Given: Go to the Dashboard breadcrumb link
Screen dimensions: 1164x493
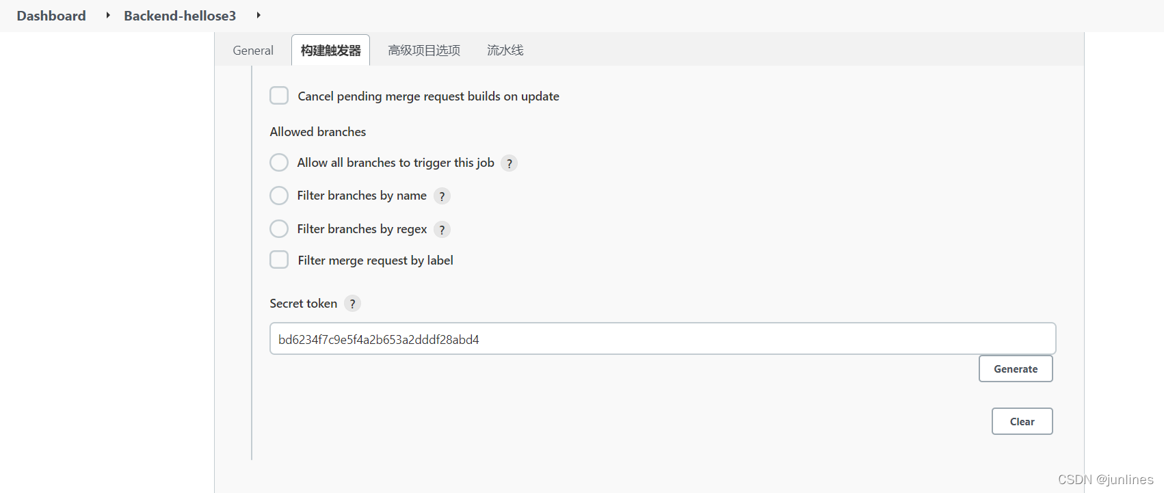Looking at the screenshot, I should [x=51, y=16].
